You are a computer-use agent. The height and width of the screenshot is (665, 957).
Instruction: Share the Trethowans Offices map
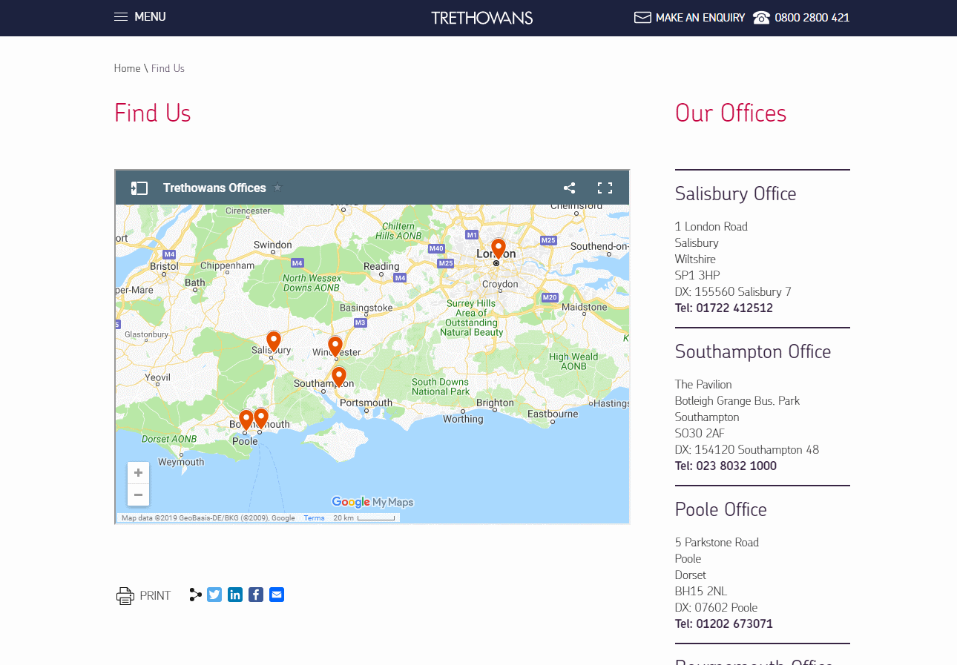click(x=569, y=188)
